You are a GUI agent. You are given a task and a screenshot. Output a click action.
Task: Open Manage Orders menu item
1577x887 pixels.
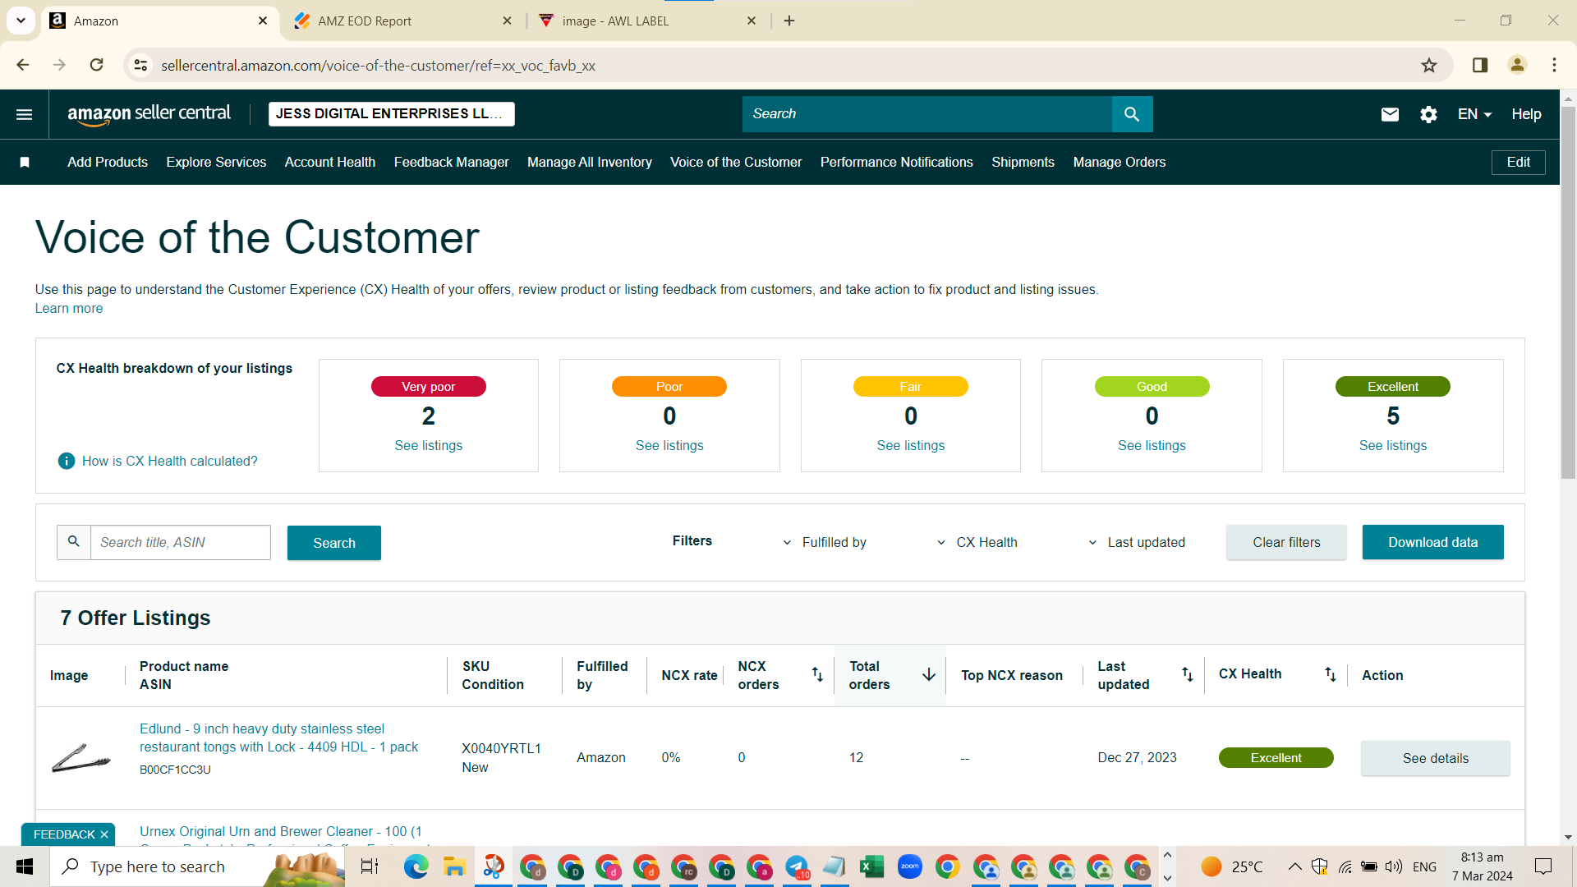click(1119, 163)
